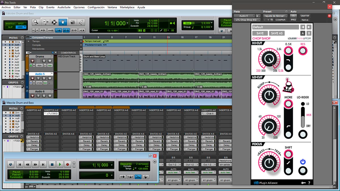This screenshot has width=340, height=191.
Task: Select the Grabber hand tool
Action: click(x=63, y=22)
